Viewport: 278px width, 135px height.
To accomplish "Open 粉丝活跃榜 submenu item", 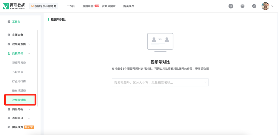I will tap(19, 91).
